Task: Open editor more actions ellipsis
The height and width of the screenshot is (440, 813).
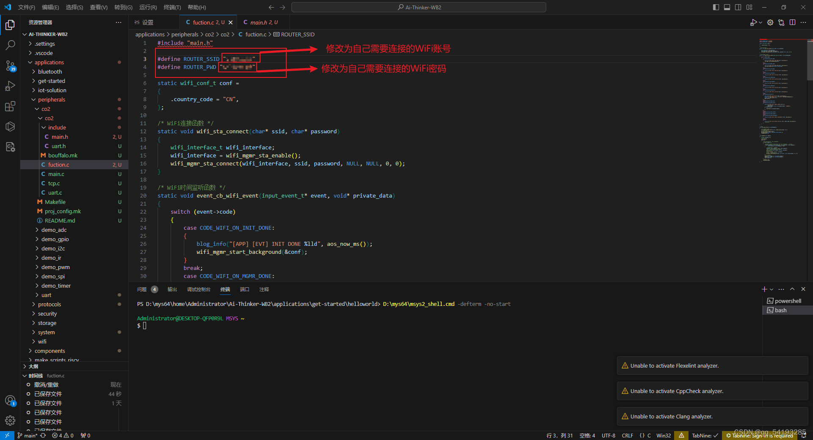Action: 803,22
